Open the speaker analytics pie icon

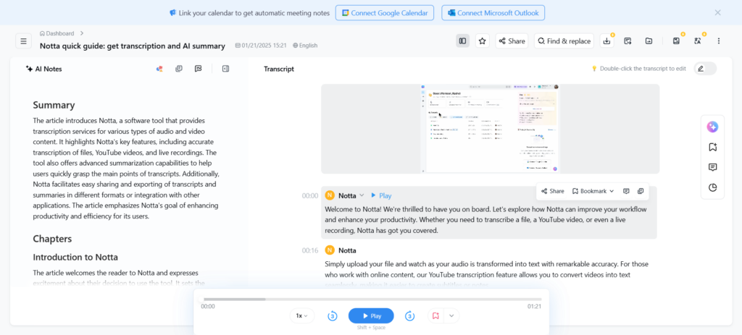[x=713, y=187]
